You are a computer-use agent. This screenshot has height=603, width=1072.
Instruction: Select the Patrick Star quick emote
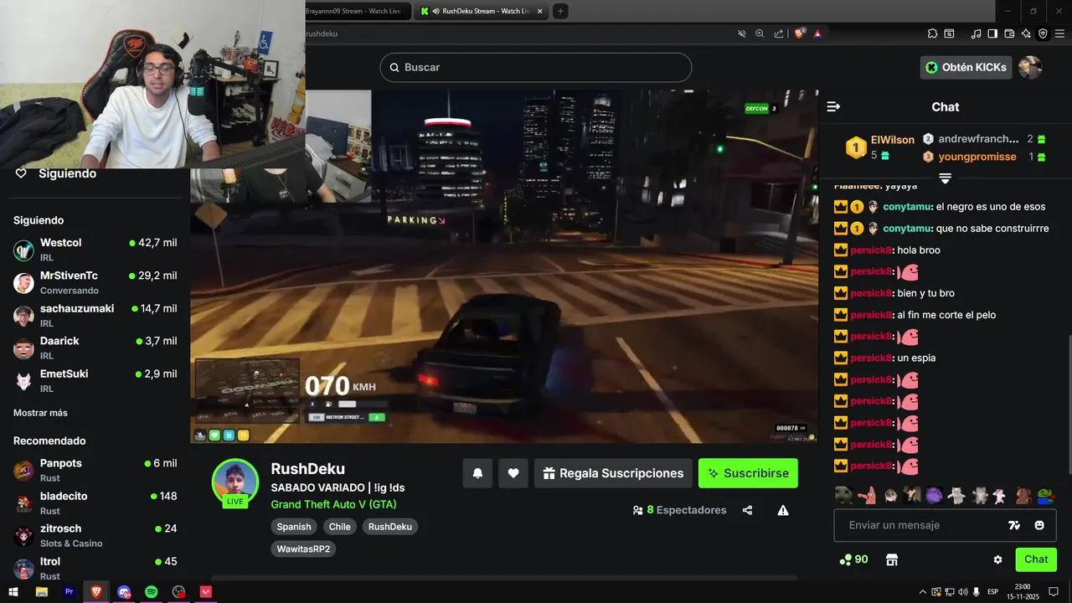pos(867,495)
